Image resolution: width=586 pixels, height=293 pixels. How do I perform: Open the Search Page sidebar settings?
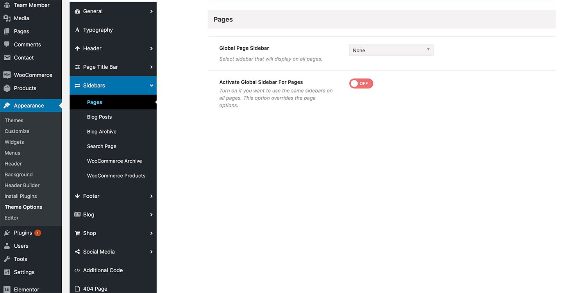102,146
